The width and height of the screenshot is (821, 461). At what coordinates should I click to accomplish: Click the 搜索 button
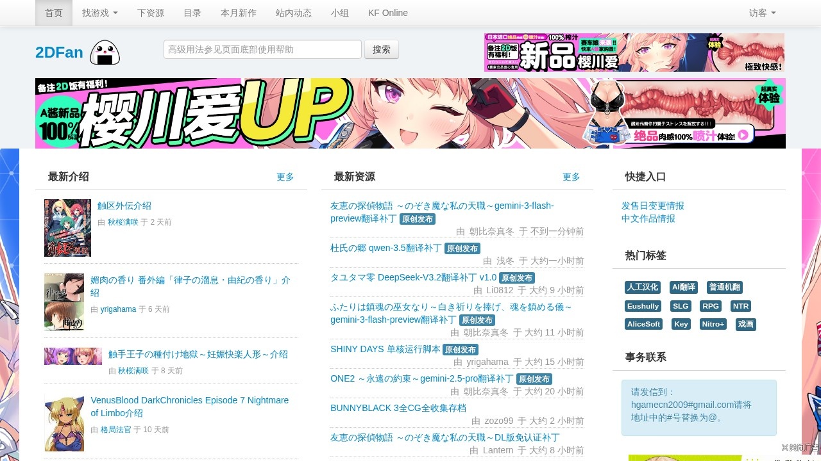tap(382, 49)
